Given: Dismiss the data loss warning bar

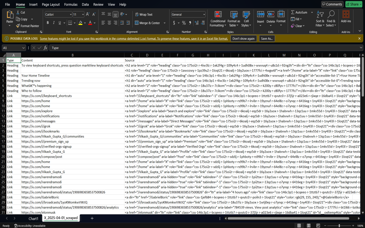Looking at the screenshot, I should pyautogui.click(x=359, y=38).
